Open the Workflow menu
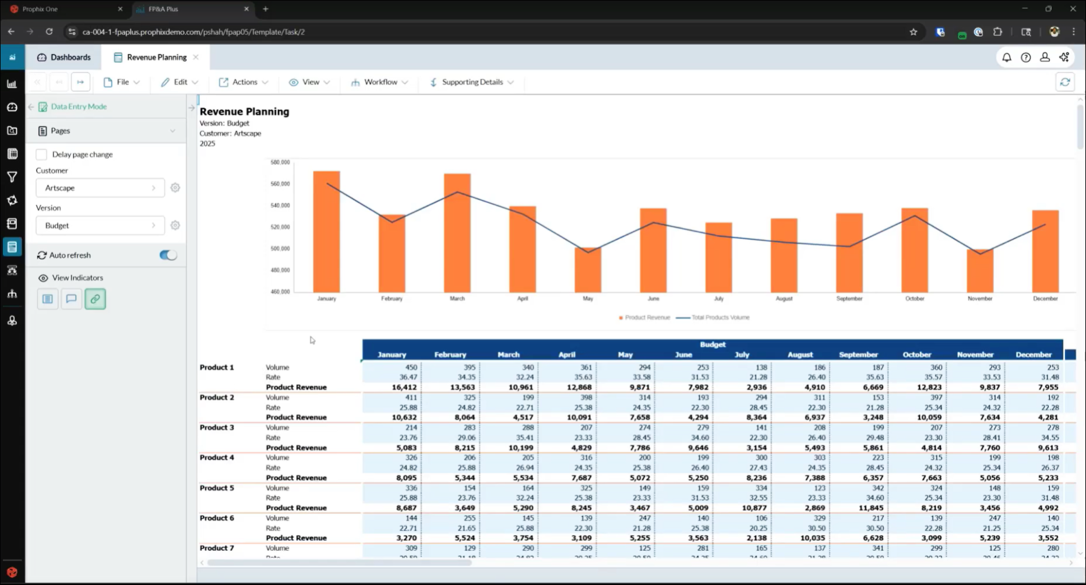Screen dimensions: 1086x585 379,82
